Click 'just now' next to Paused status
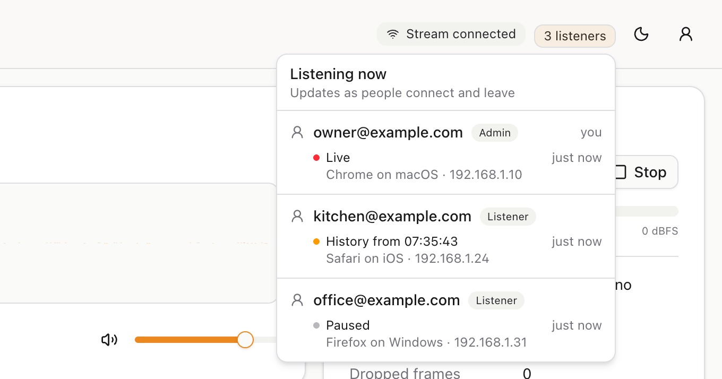 577,325
